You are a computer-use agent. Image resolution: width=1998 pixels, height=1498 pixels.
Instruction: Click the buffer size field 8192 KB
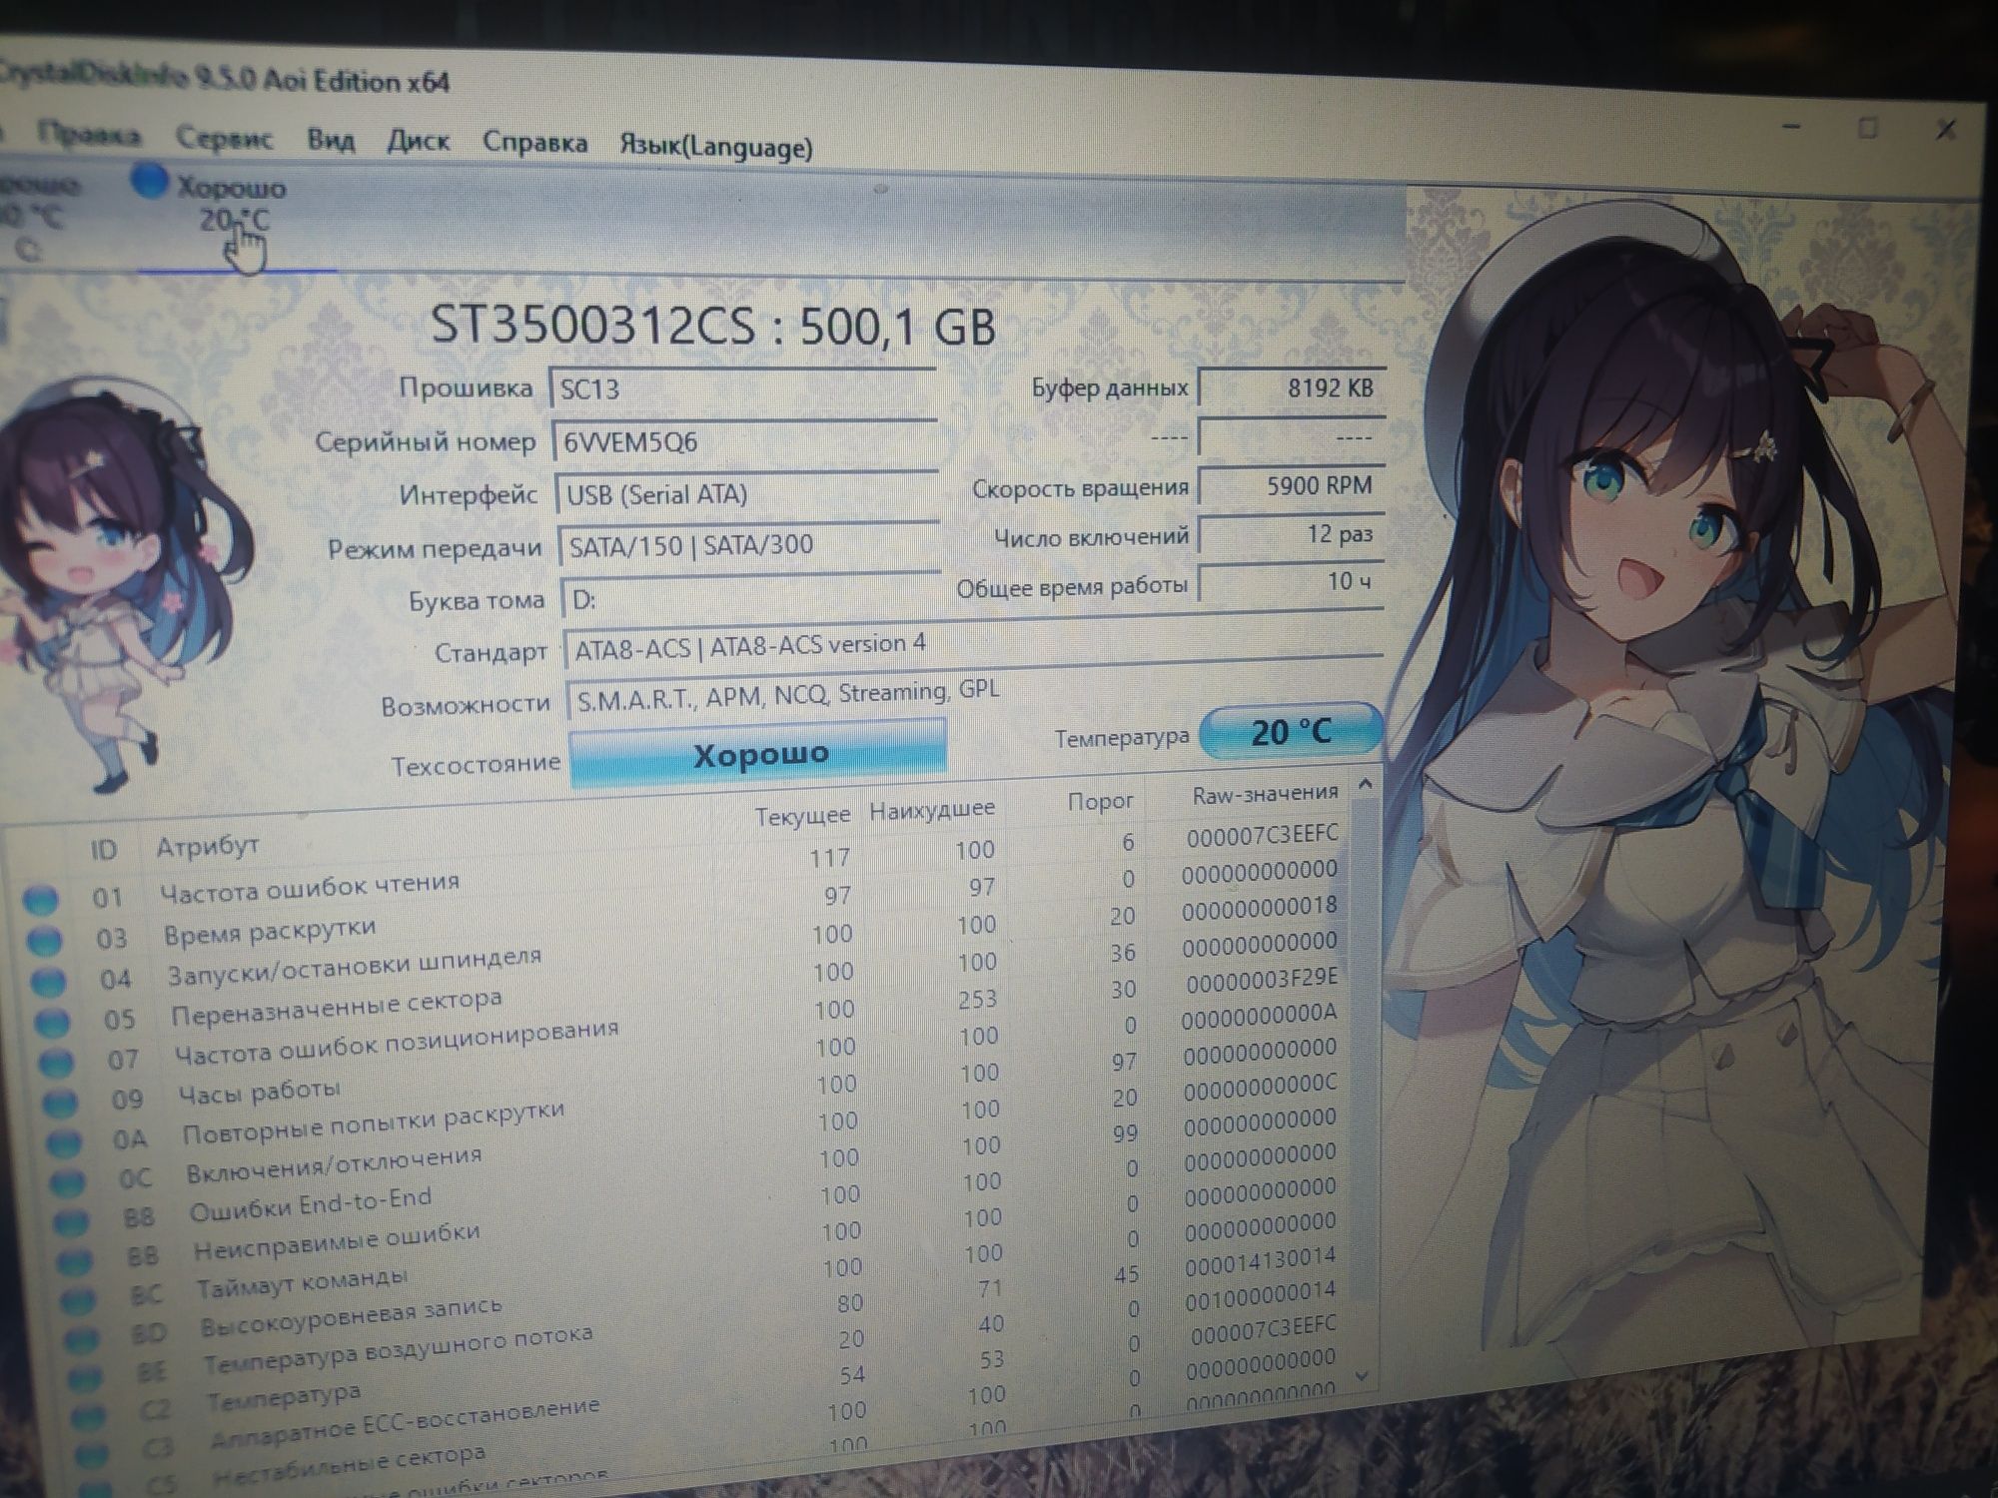(x=1292, y=387)
